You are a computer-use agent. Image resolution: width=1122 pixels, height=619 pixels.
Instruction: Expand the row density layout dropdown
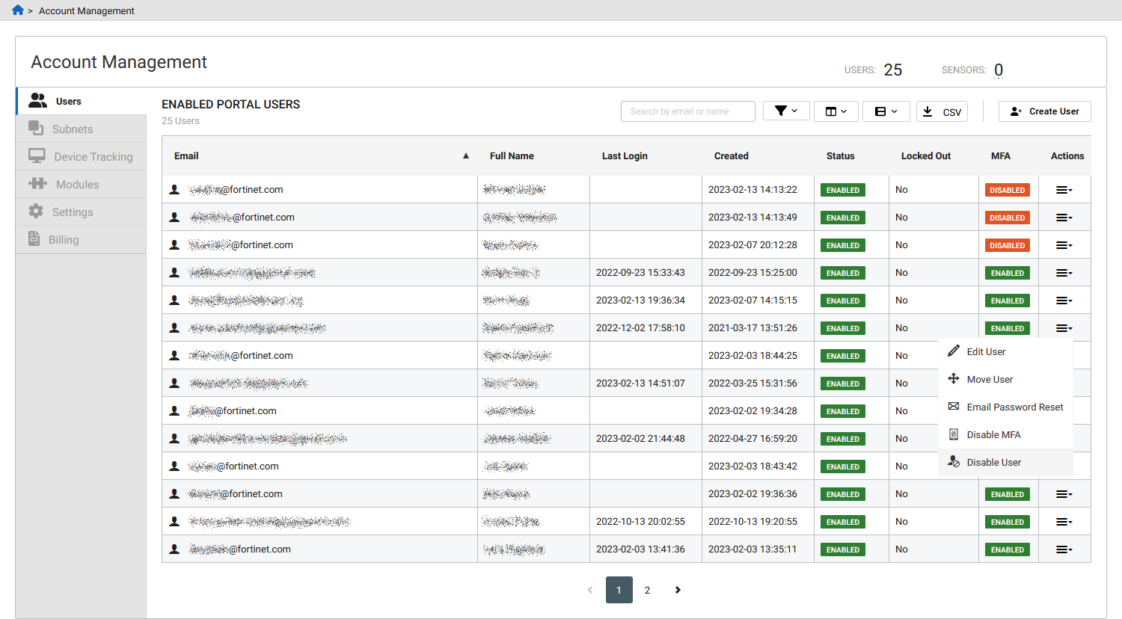click(x=886, y=110)
